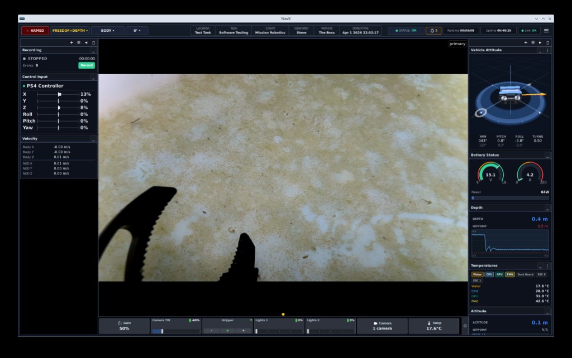Viewport: 572px width, 358px height.
Task: Open the 0° heading dropdown in the top bar
Action: click(137, 31)
